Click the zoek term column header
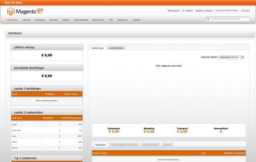The image size is (256, 162). pos(17,118)
